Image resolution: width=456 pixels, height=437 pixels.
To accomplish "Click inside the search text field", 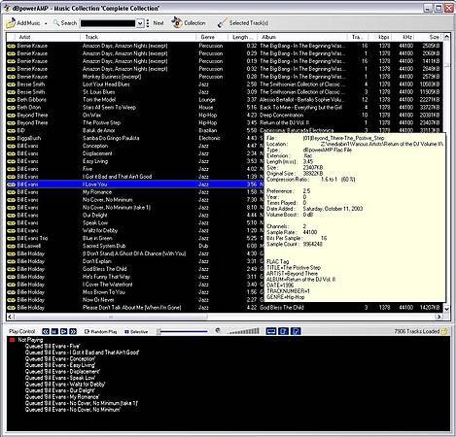I will (x=108, y=23).
